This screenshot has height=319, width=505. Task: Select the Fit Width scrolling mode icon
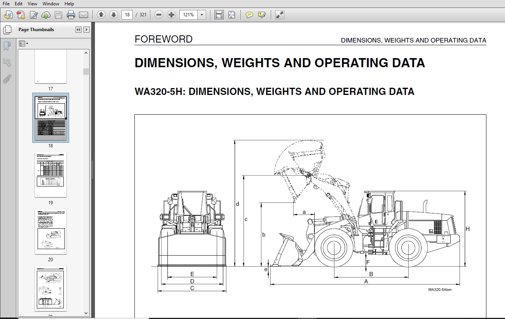[x=219, y=15]
